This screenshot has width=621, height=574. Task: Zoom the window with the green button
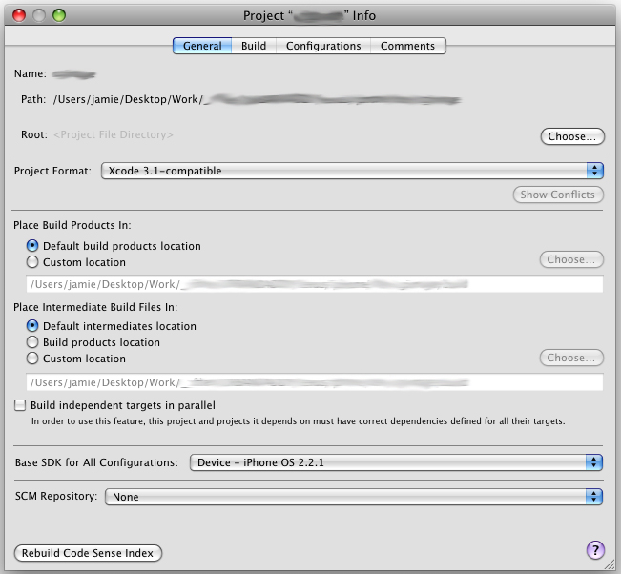[x=59, y=15]
